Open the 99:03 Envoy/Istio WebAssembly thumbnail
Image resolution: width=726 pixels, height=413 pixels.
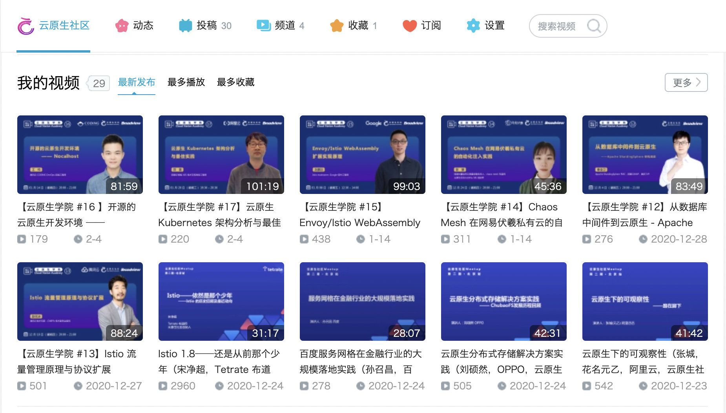click(x=362, y=155)
